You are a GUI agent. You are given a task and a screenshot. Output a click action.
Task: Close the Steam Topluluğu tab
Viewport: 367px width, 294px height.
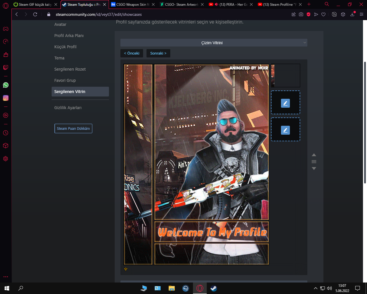tap(105, 4)
